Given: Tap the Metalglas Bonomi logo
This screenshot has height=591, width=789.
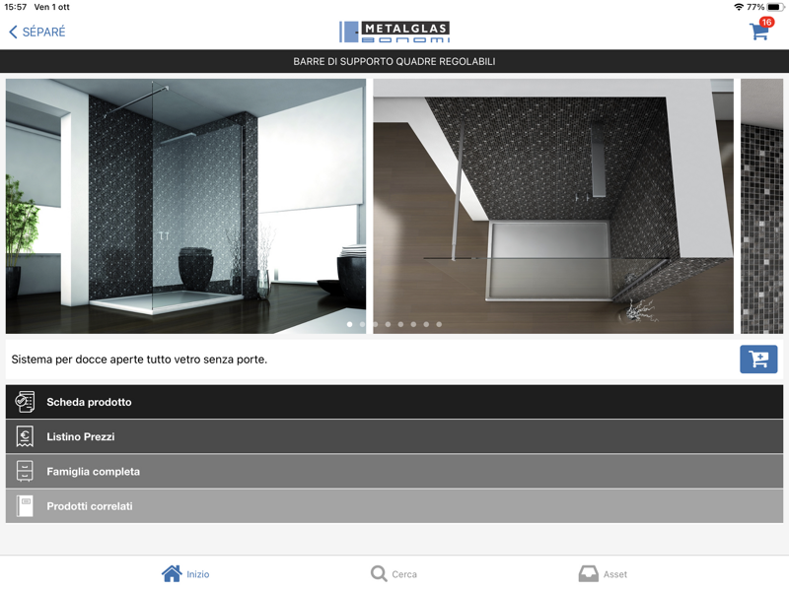Looking at the screenshot, I should pyautogui.click(x=394, y=32).
